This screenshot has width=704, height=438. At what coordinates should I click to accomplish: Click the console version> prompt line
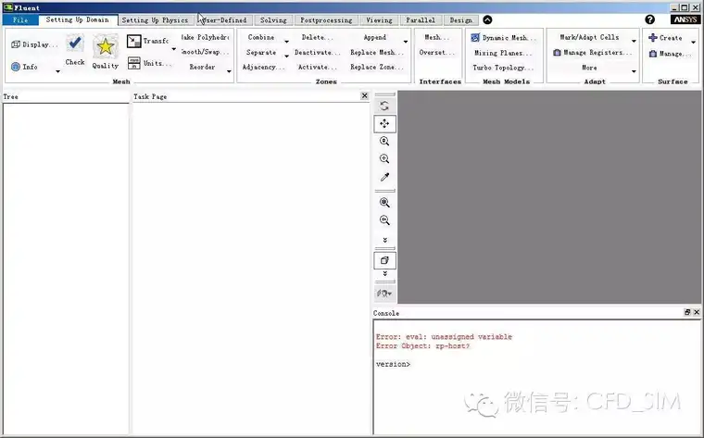pos(393,364)
